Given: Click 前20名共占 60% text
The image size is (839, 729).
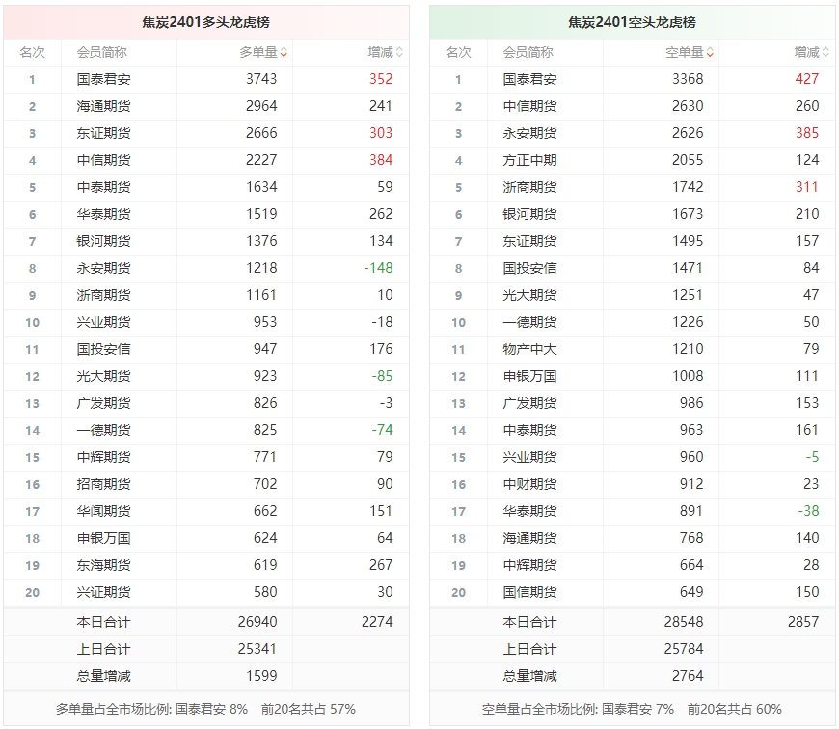Looking at the screenshot, I should click(734, 709).
